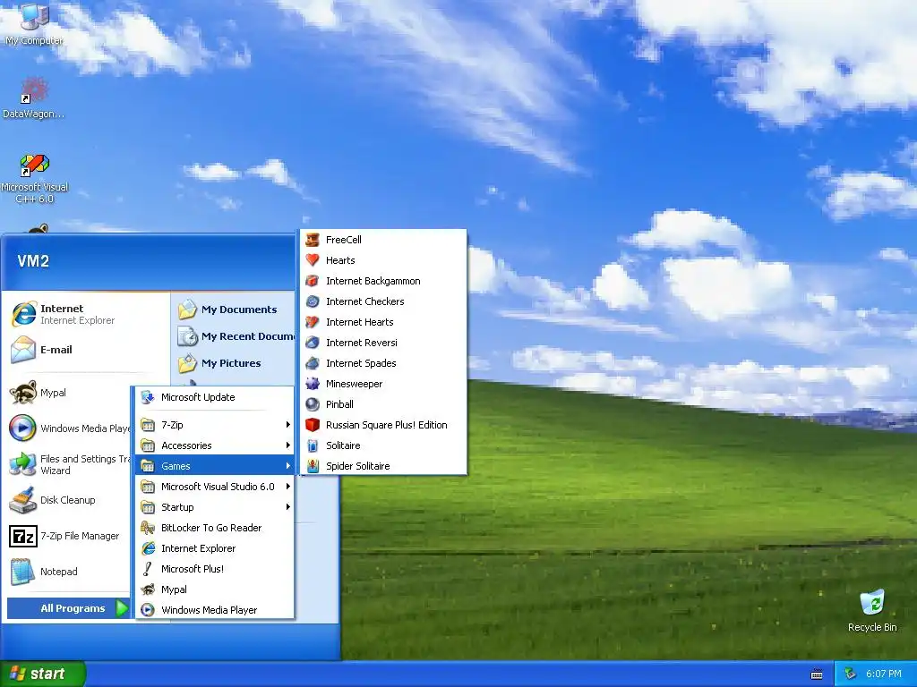Screen dimensions: 917x687
Task: Open the pinned E-mail item
Action: point(88,350)
